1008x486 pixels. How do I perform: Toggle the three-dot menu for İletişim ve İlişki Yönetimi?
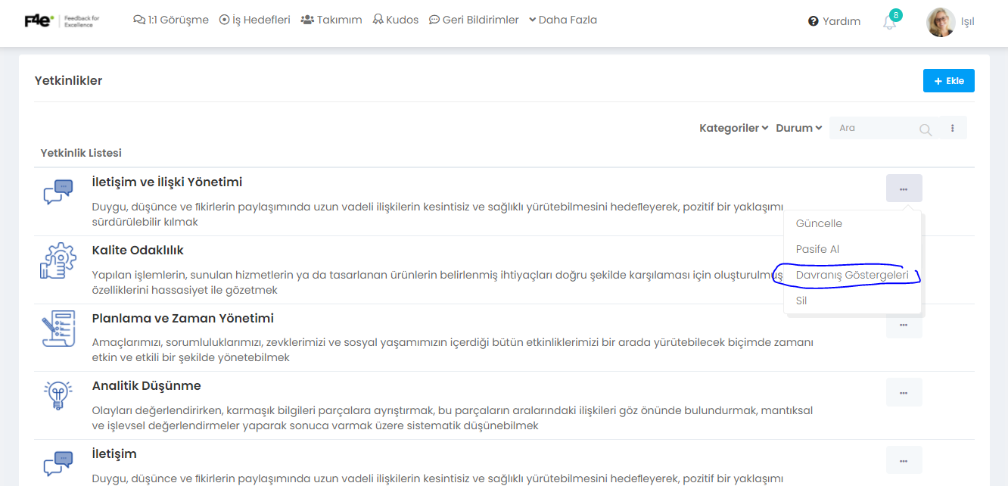(x=904, y=188)
